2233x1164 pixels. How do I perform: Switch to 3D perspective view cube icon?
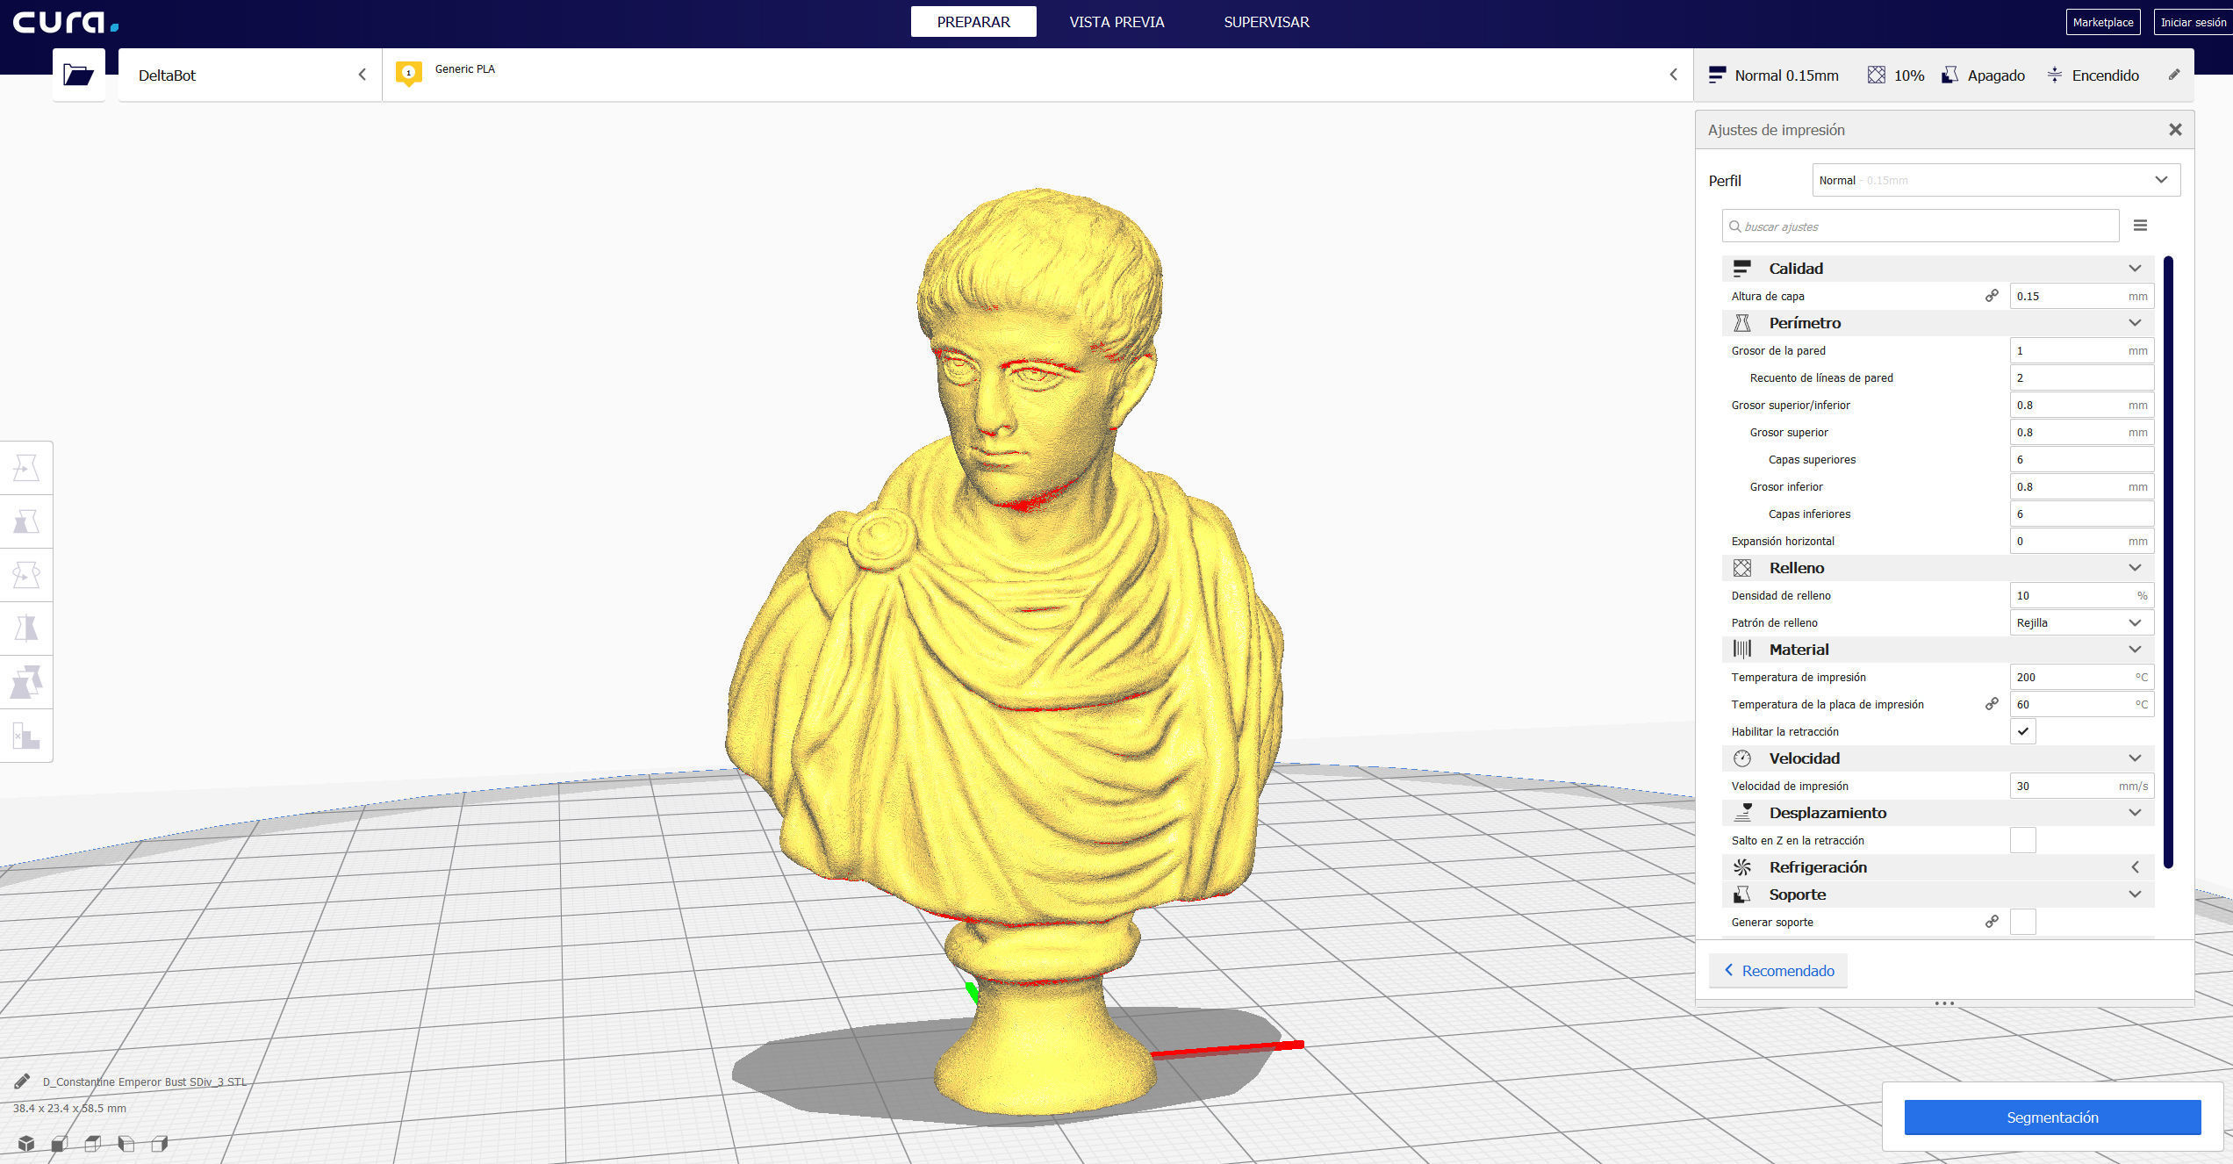point(26,1143)
